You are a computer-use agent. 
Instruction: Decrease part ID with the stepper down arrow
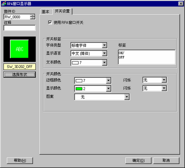(33, 18)
